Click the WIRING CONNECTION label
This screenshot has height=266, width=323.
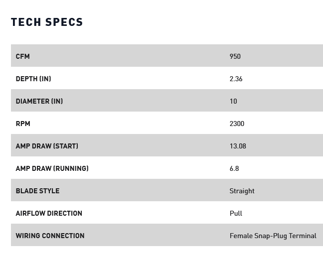[x=50, y=236]
